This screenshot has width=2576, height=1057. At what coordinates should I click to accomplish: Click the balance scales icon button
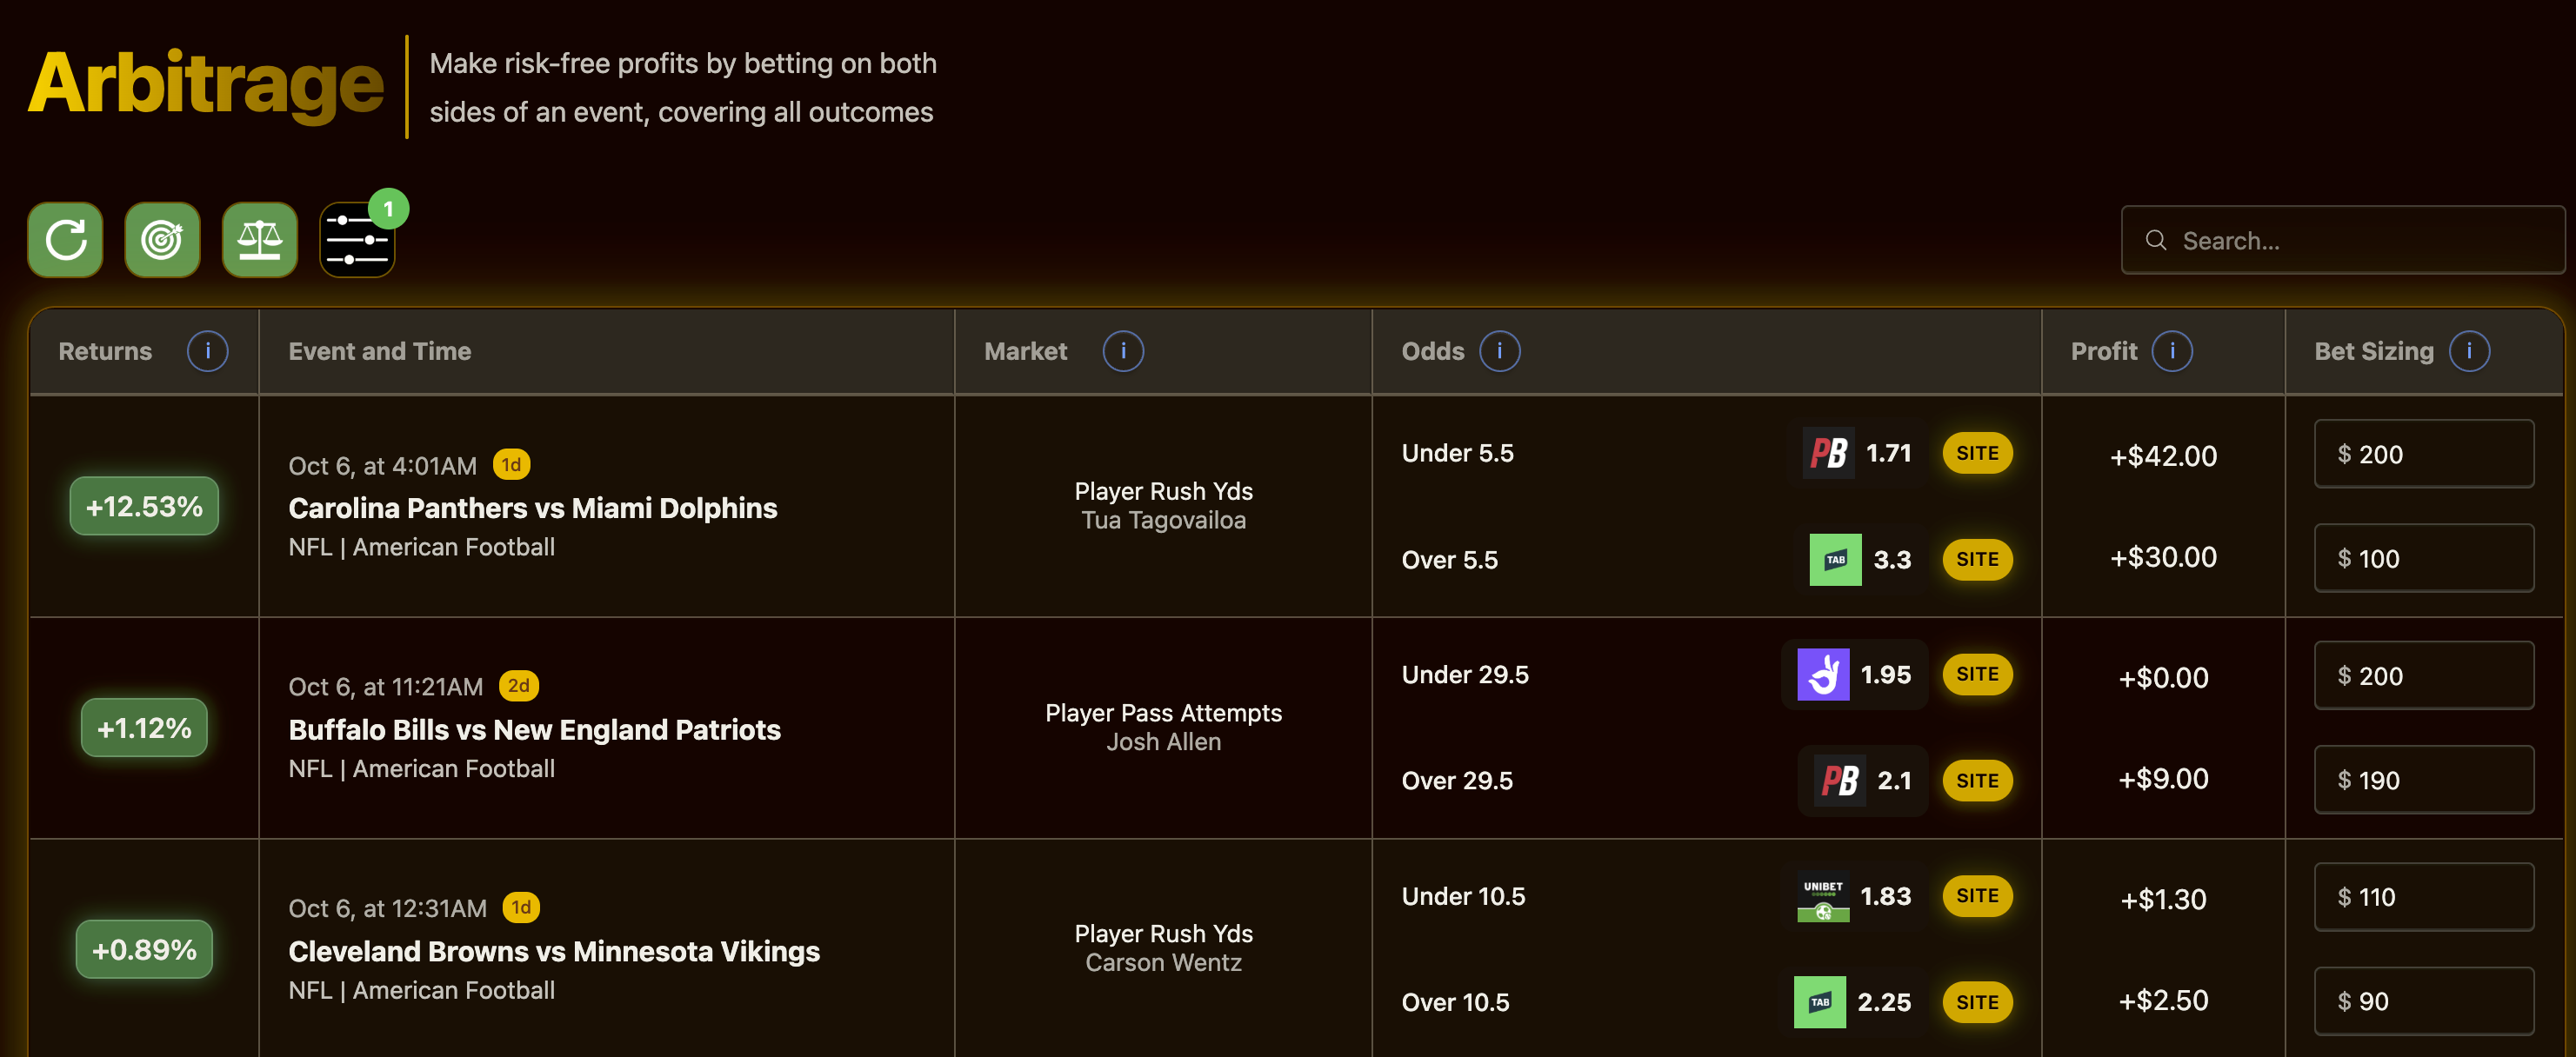coord(259,240)
